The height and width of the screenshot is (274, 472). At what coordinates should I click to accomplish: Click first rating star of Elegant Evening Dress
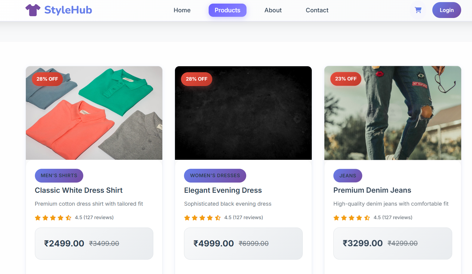coord(187,218)
